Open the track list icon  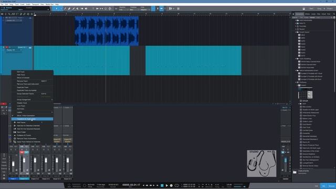click(x=2, y=14)
